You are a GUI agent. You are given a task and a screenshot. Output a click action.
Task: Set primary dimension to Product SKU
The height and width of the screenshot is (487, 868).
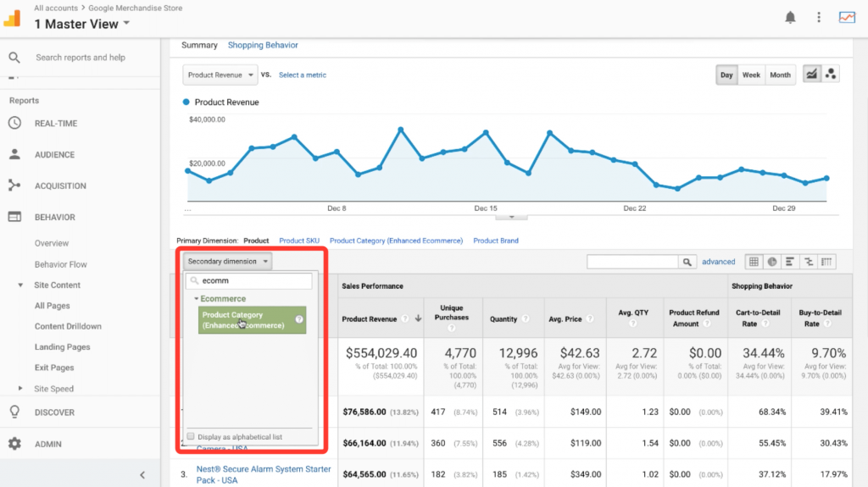point(299,241)
